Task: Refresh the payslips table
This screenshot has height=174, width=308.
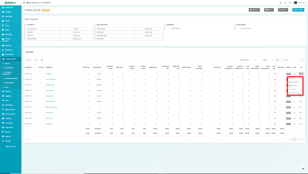Action: pyautogui.click(x=42, y=60)
